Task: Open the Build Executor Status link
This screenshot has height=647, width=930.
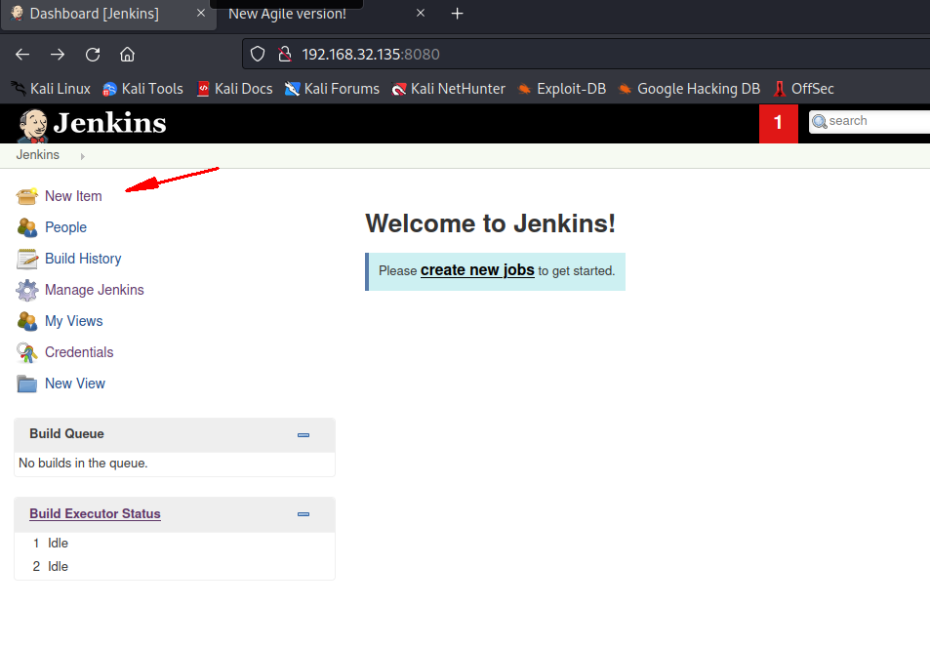Action: [95, 513]
